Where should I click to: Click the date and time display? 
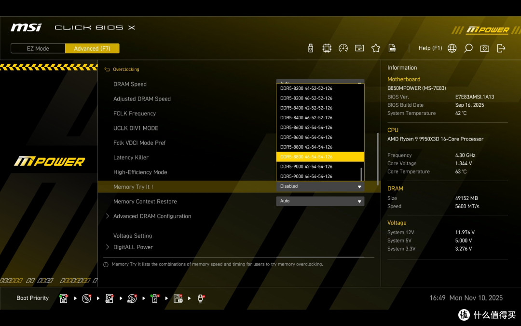466,298
